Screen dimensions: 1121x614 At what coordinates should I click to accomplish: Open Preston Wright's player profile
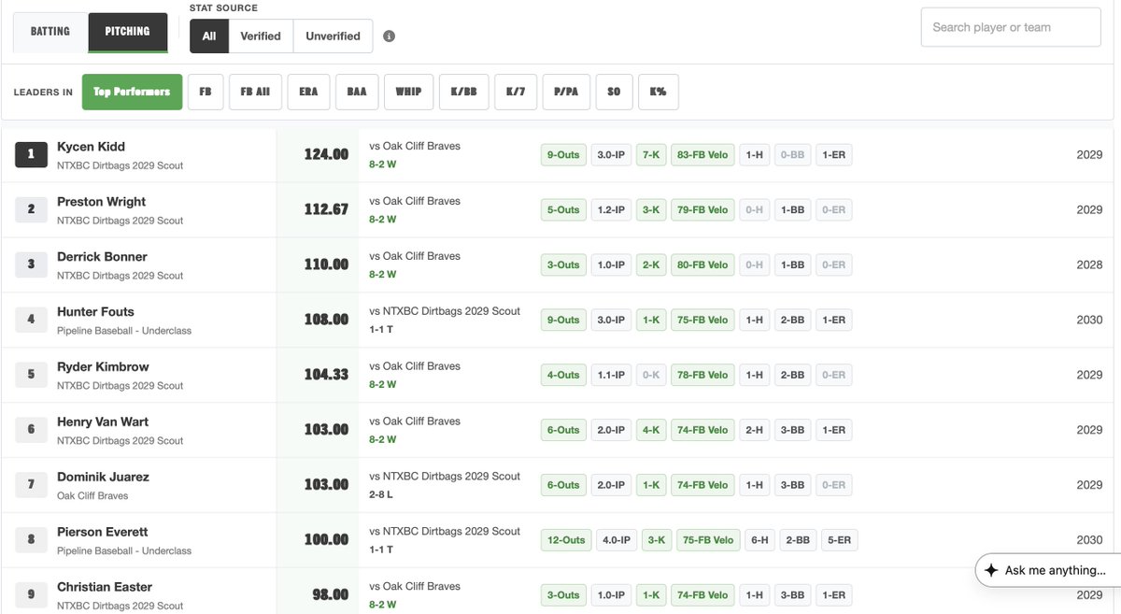coord(101,202)
